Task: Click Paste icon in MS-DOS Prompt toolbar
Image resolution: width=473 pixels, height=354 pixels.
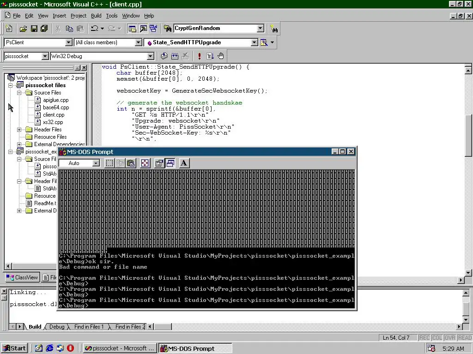Action: (131, 163)
